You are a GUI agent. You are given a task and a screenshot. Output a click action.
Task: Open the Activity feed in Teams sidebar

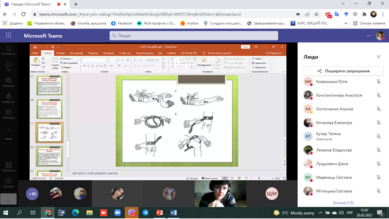(9, 50)
